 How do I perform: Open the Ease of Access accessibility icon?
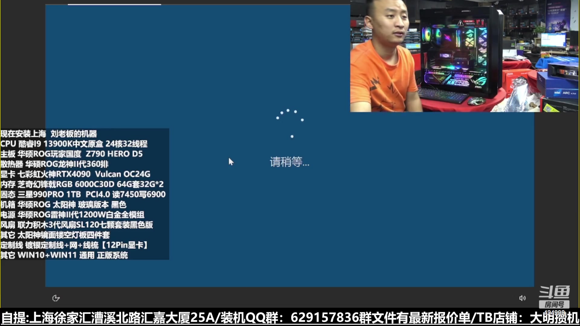(x=56, y=298)
